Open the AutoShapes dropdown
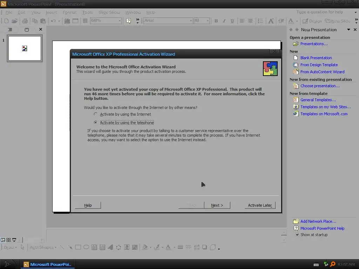359x269 pixels. pos(43,247)
